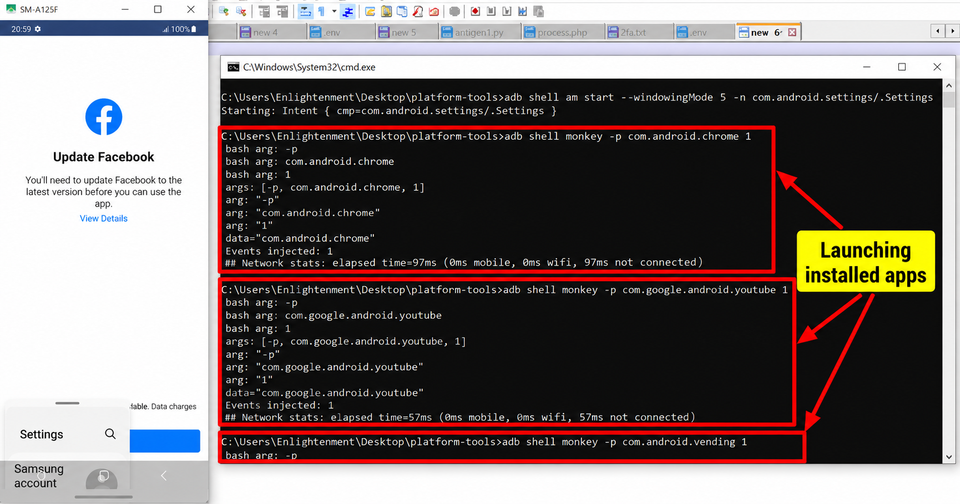Click the cmd window scroll down arrow
Viewport: 960px width, 504px height.
(x=949, y=457)
